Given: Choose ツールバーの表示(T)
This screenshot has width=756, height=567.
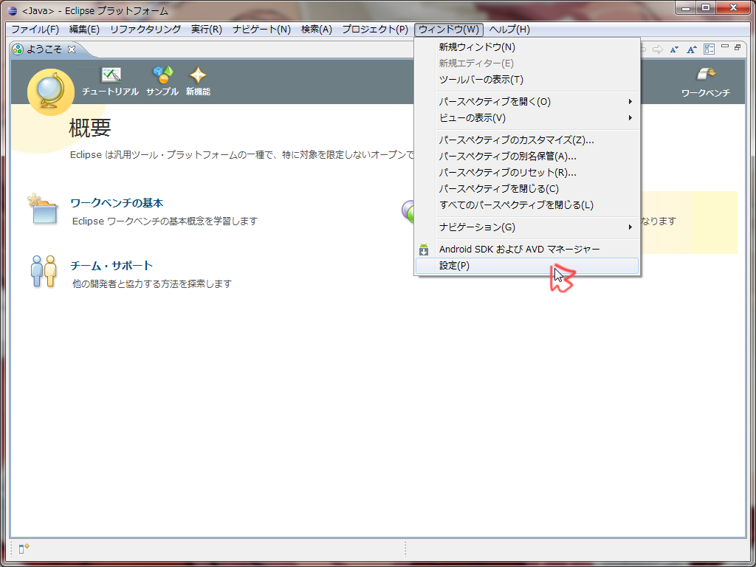Looking at the screenshot, I should coord(527,80).
